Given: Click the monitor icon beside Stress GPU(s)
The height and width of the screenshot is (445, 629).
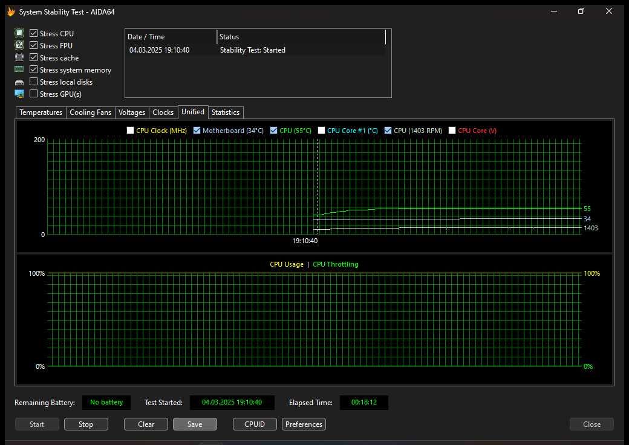Looking at the screenshot, I should pyautogui.click(x=19, y=94).
